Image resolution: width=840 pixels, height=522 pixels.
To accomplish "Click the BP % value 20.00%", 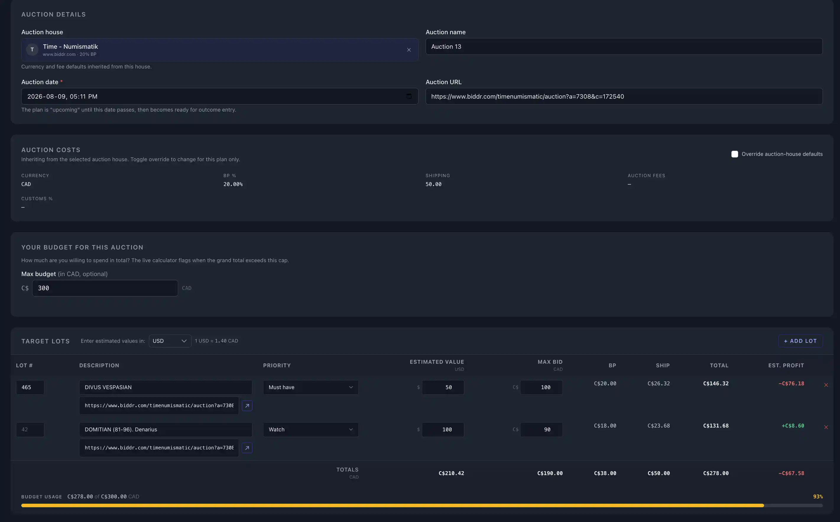I will [x=233, y=184].
